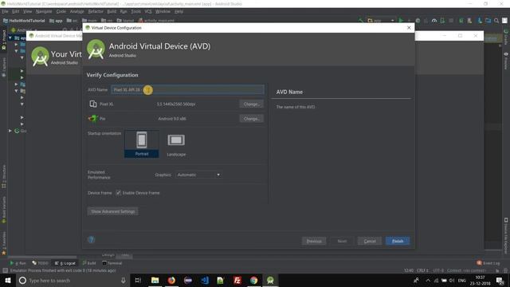The width and height of the screenshot is (510, 287).
Task: Click the layout breadcrumb folder
Action: pos(125,21)
